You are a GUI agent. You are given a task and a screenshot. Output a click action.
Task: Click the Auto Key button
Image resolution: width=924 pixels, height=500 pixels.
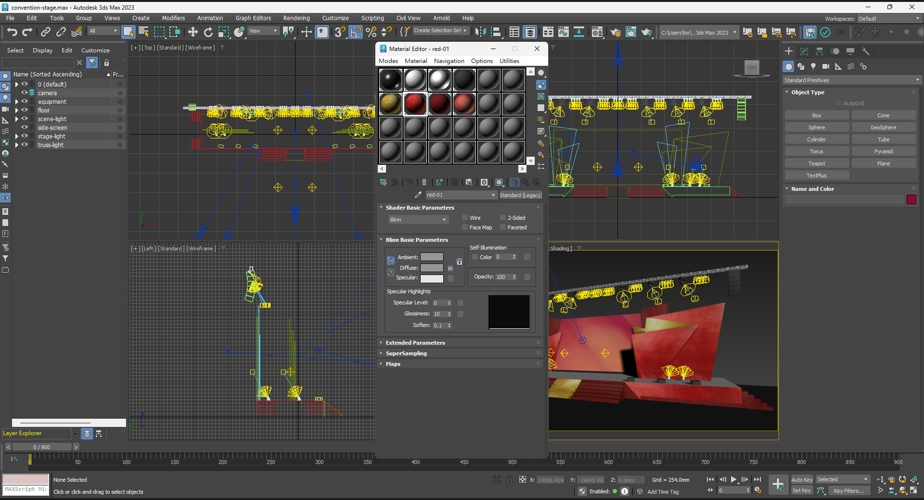click(801, 479)
